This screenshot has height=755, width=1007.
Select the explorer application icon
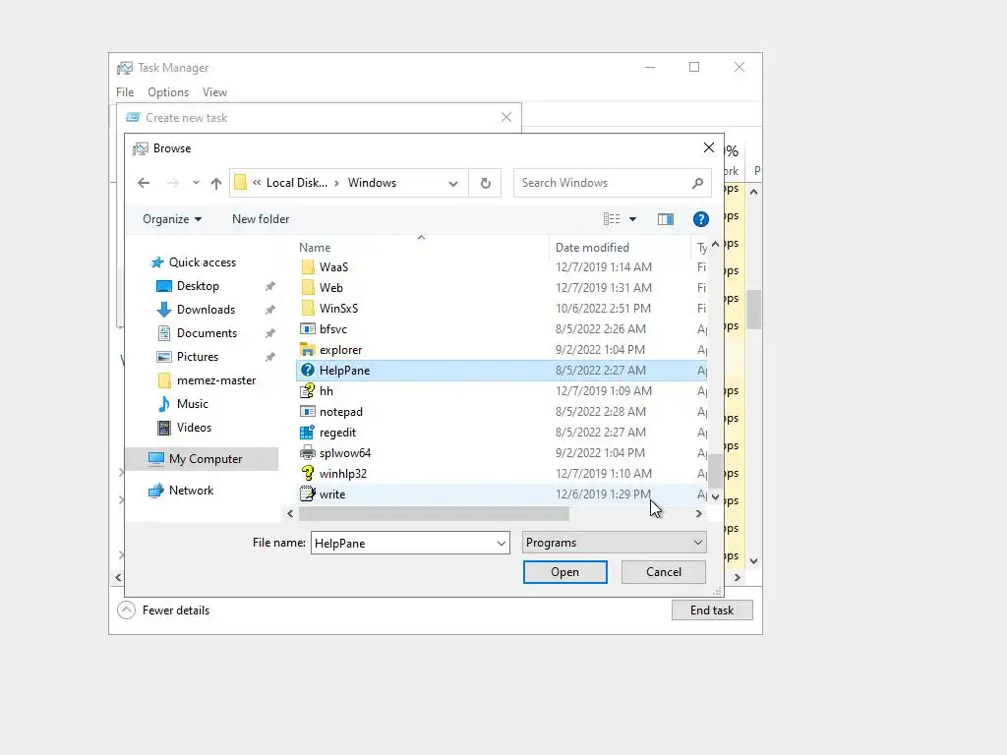(x=308, y=349)
